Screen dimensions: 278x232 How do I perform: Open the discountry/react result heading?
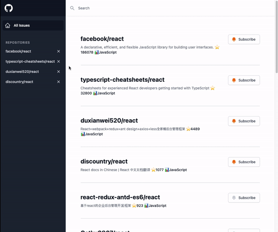click(x=104, y=161)
